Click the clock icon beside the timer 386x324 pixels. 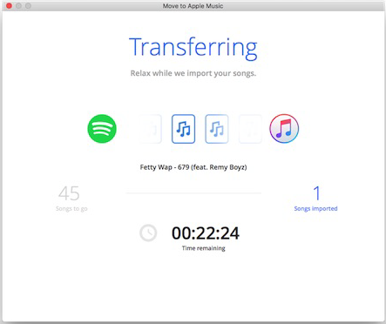click(148, 233)
